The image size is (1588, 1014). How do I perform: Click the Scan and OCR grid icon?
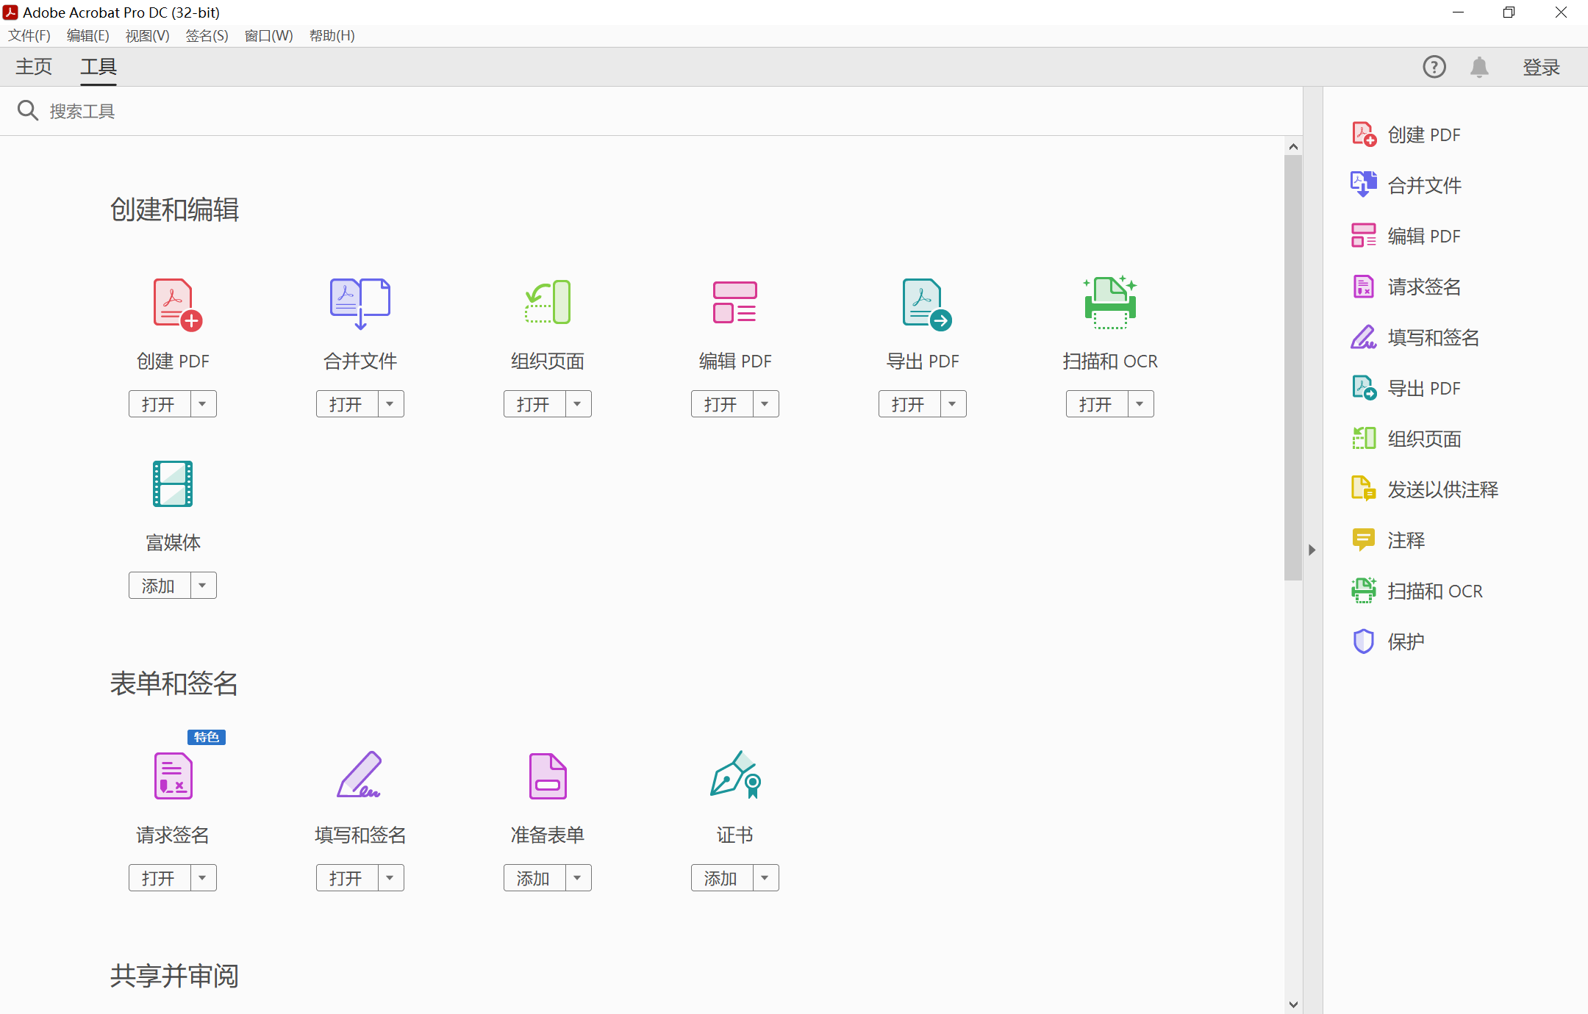coord(1110,303)
